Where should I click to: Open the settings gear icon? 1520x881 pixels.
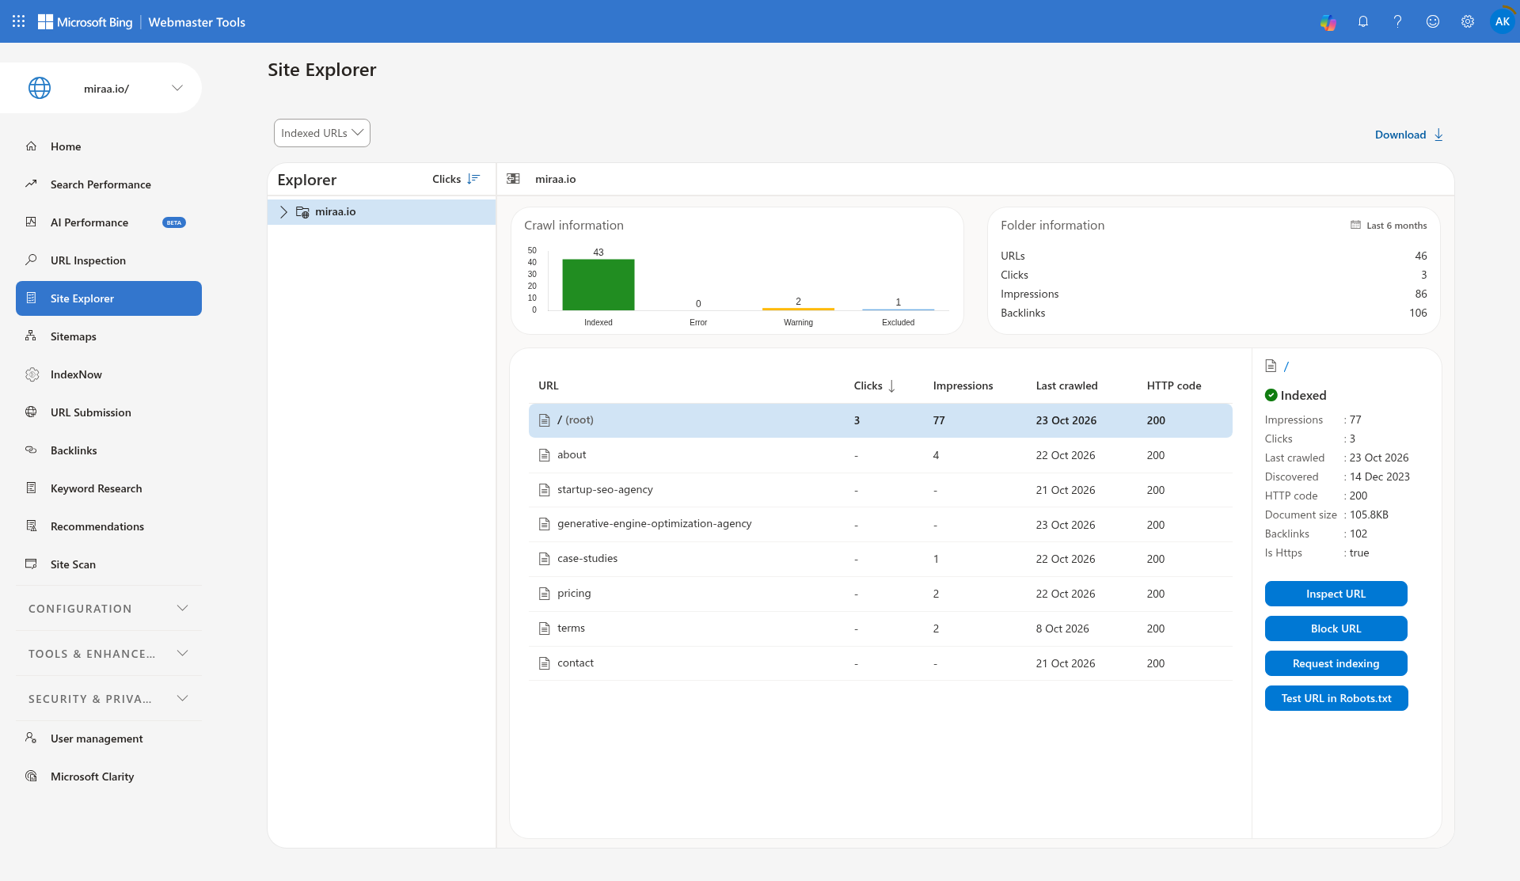1468,22
